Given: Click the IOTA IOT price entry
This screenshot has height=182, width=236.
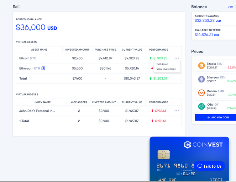Looking at the screenshot, I should (x=215, y=106).
